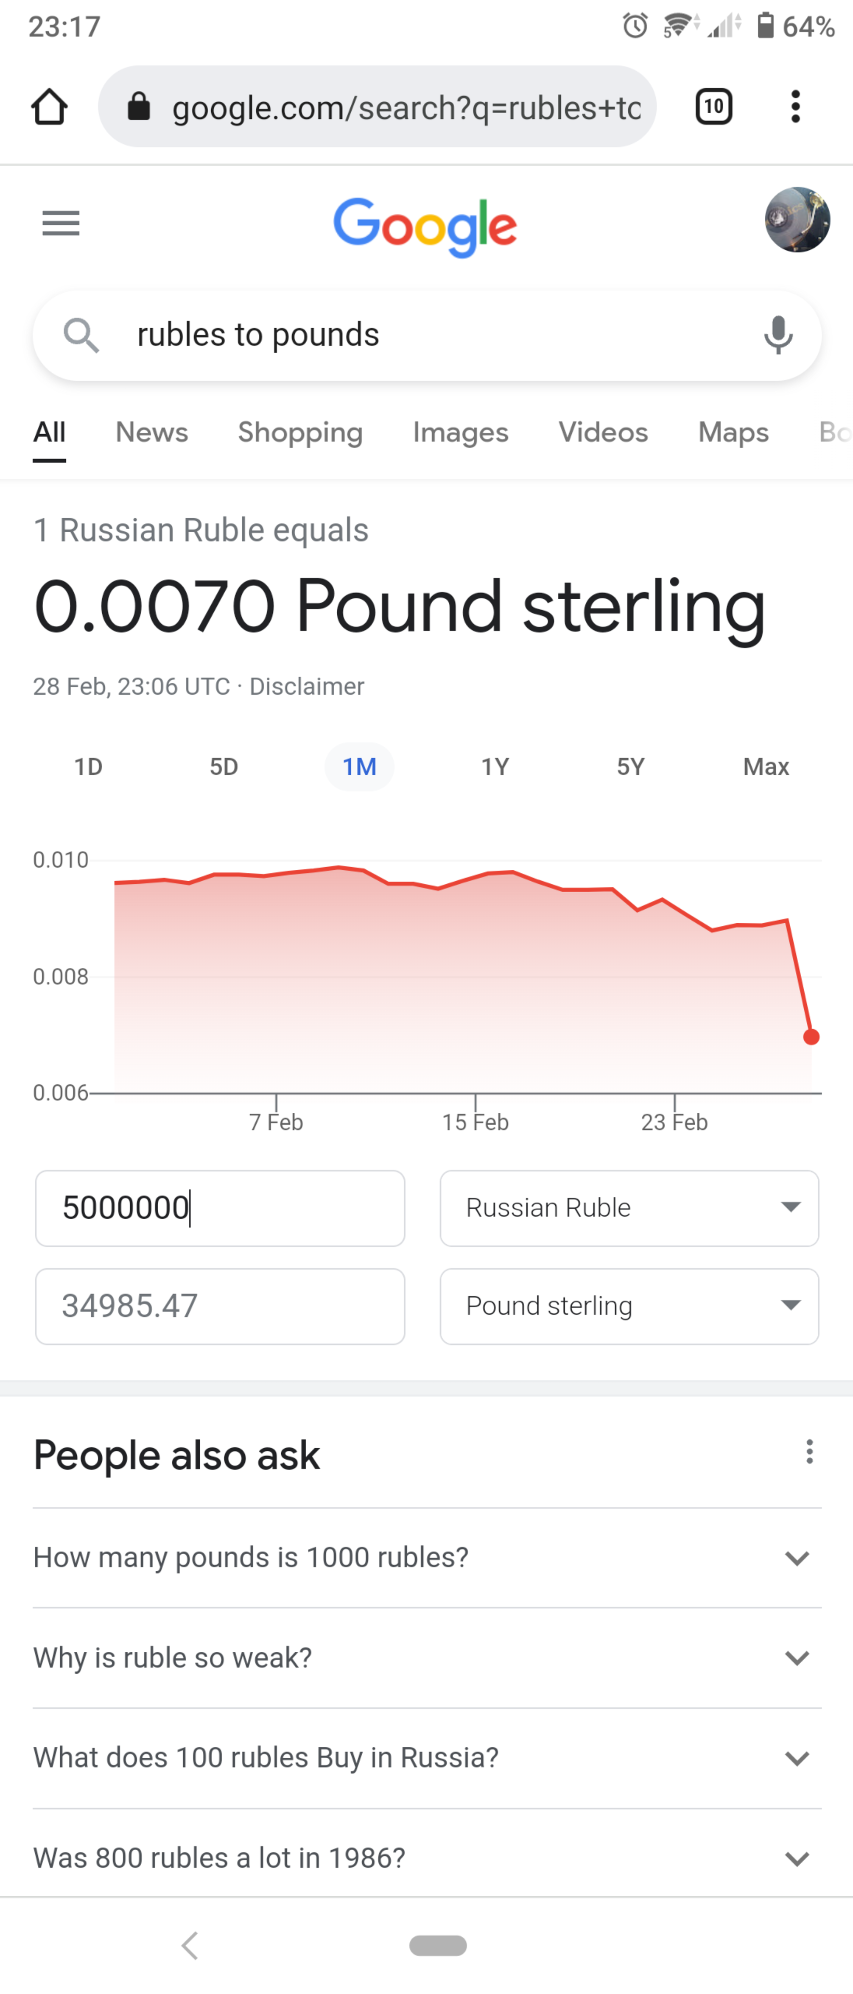The height and width of the screenshot is (1994, 853).
Task: Open the Pound sterling currency dropdown
Action: coord(629,1306)
